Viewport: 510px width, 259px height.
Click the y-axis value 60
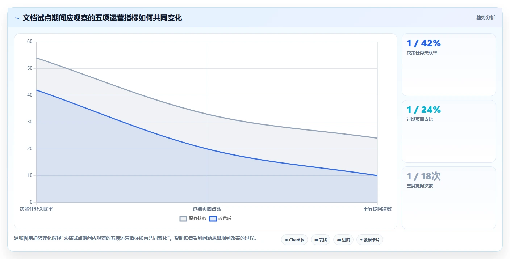(30, 42)
